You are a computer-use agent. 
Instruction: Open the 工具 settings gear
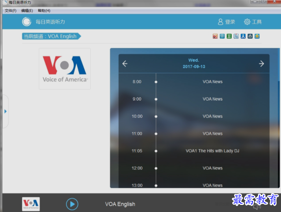point(253,22)
